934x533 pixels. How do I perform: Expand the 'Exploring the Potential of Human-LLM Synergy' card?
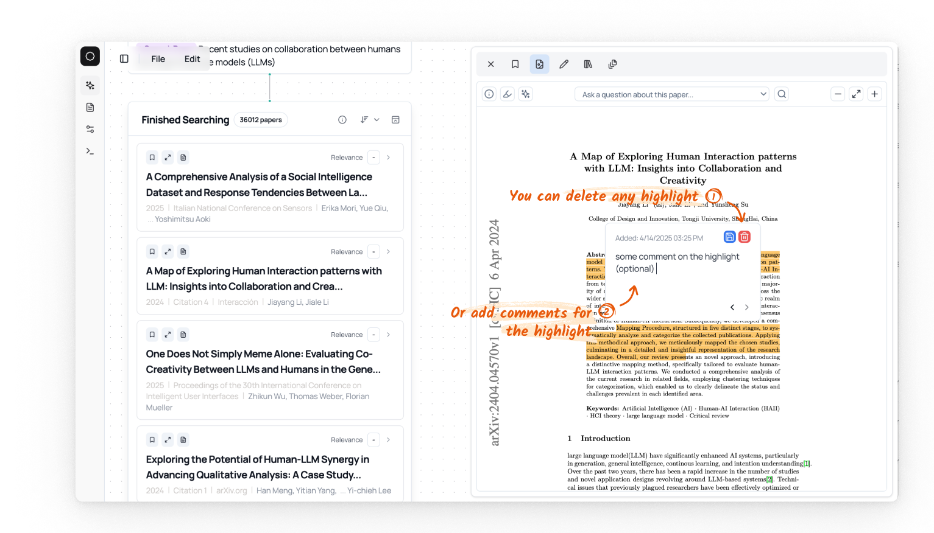(x=168, y=439)
